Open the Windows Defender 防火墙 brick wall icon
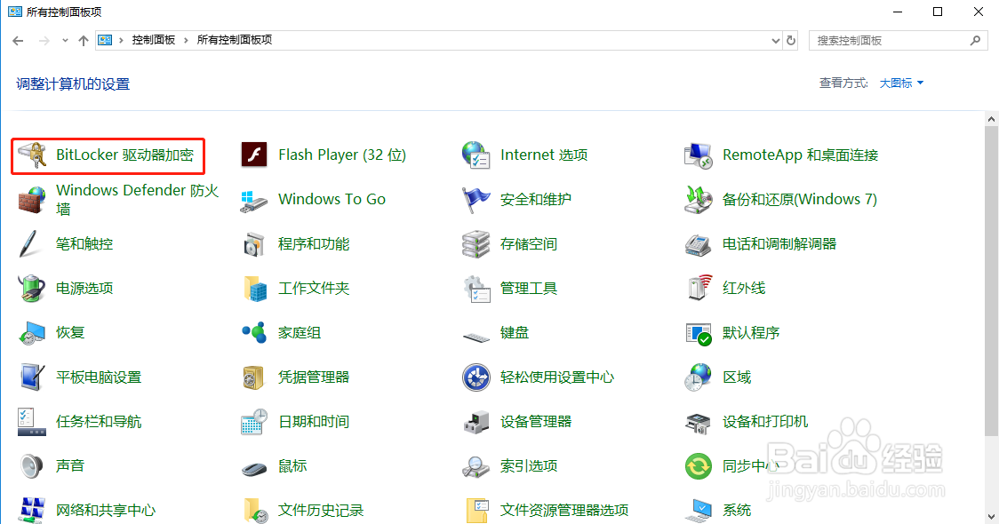This screenshot has width=999, height=524. coord(32,199)
